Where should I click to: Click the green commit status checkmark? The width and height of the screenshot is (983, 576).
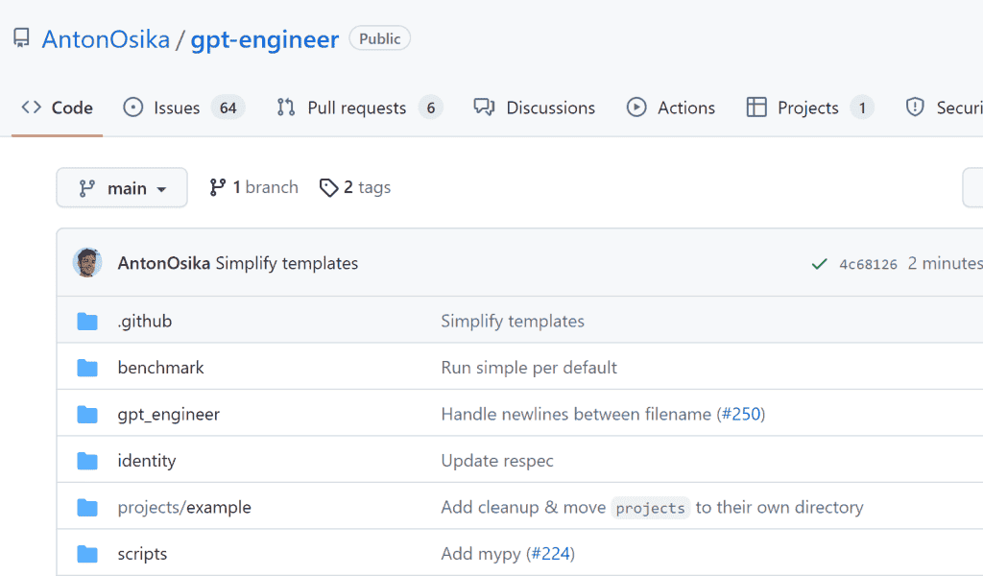click(819, 262)
